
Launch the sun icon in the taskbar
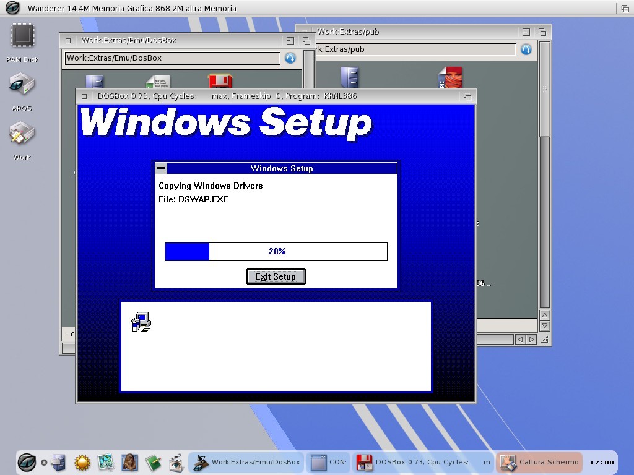[x=82, y=463]
